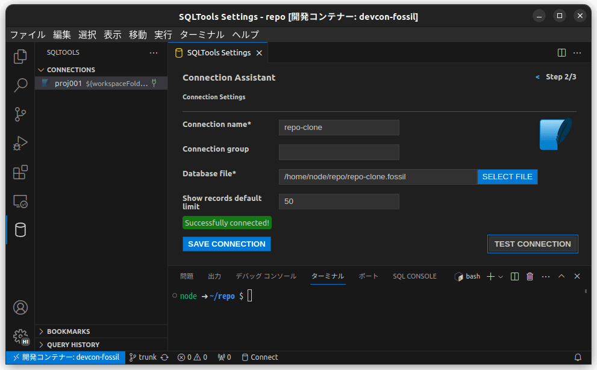Open the ファイル menu
This screenshot has height=370, width=597.
(28, 35)
